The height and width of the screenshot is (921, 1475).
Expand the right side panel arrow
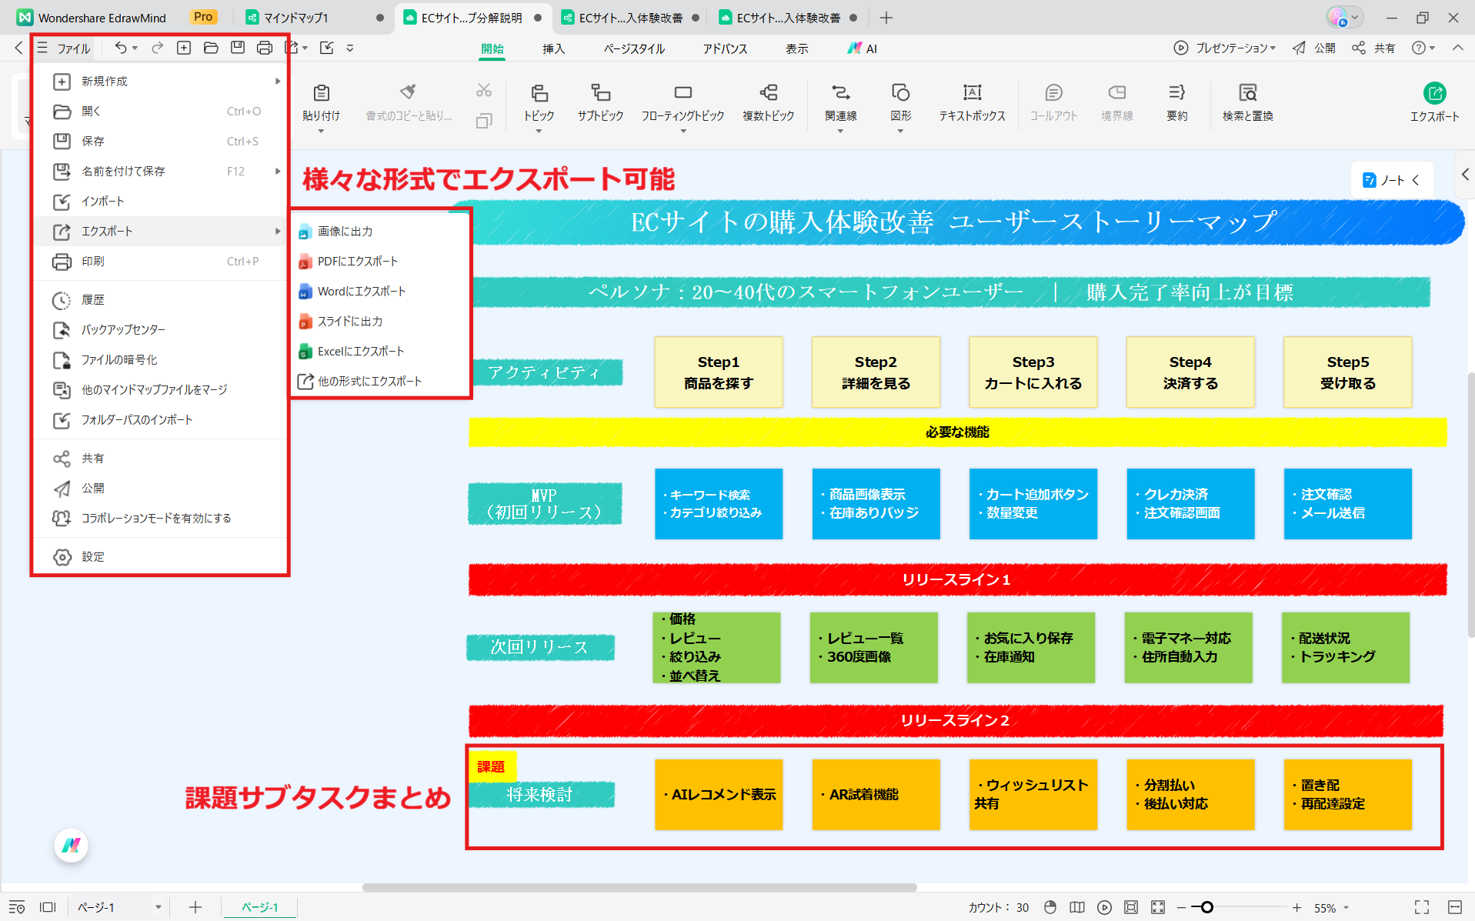(x=1465, y=175)
